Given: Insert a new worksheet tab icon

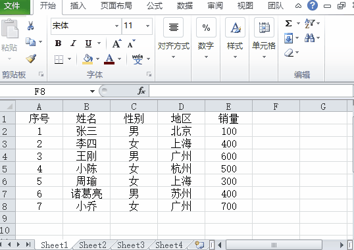Looking at the screenshot, I should 199,245.
